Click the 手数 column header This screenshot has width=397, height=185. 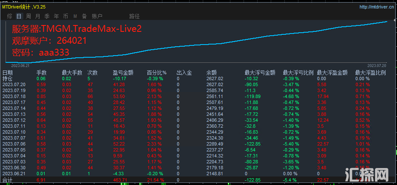point(42,73)
